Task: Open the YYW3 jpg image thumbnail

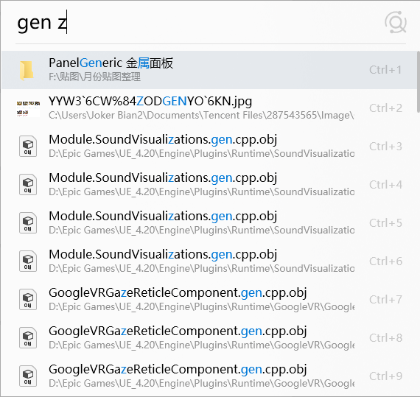Action: click(x=28, y=108)
